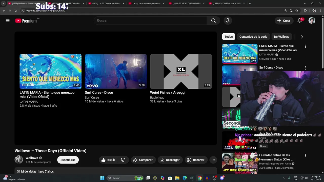Open Chrome from taskbar

[x=200, y=178]
